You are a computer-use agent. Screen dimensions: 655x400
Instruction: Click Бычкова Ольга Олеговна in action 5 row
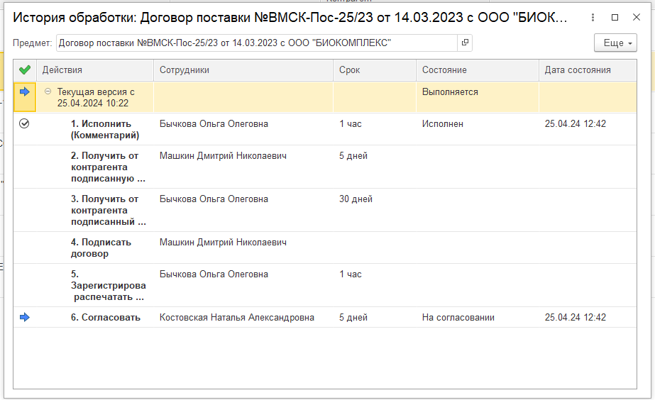point(214,274)
